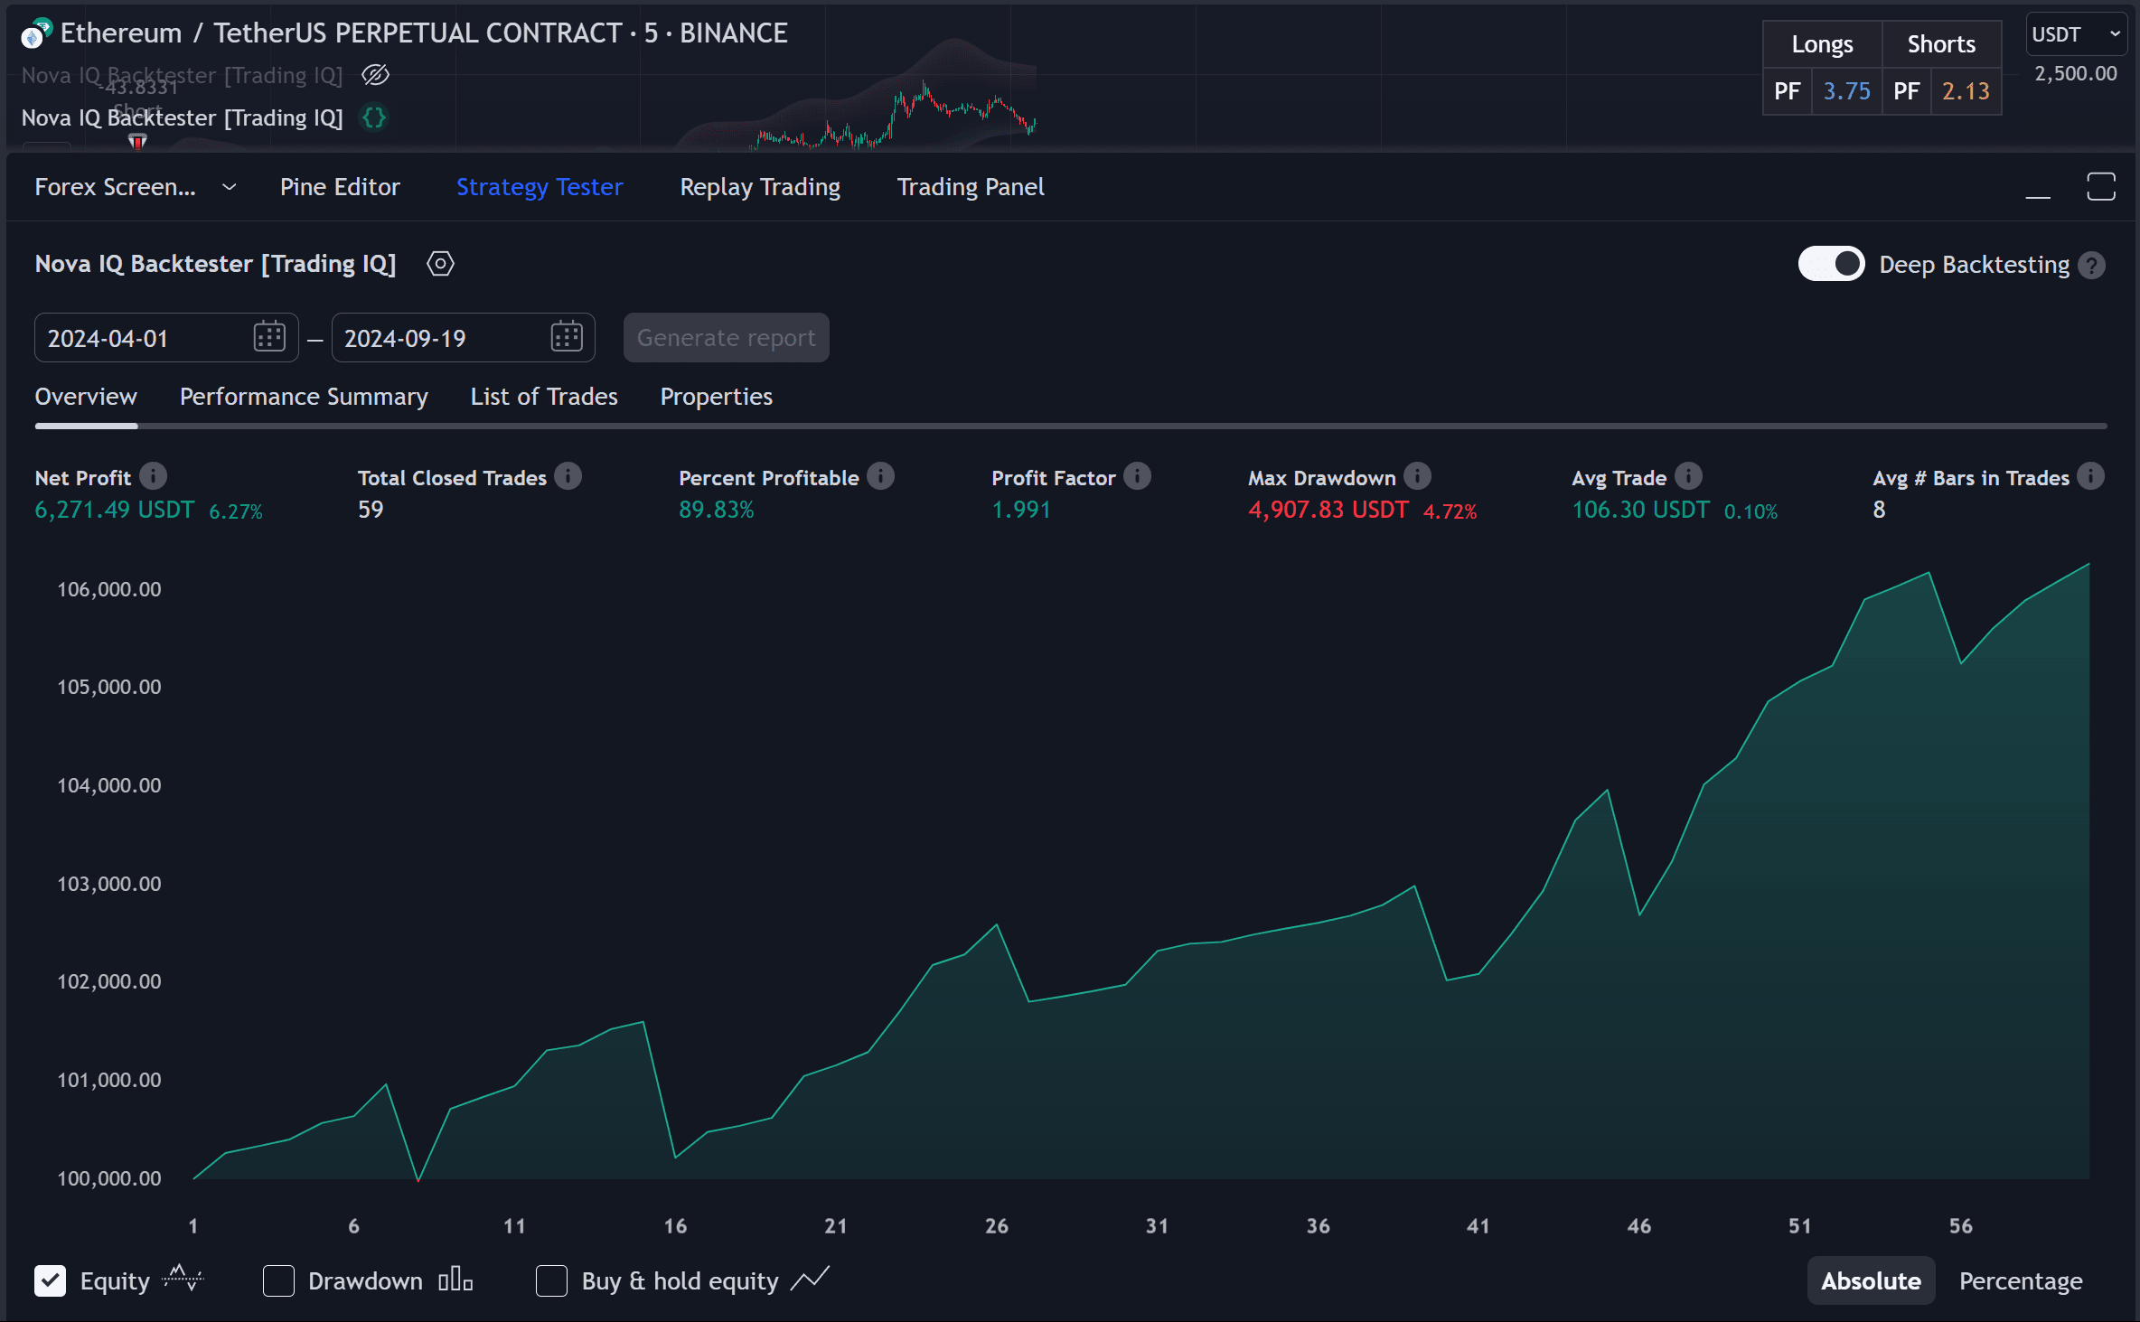This screenshot has width=2140, height=1322.
Task: Toggle hidden Nova IQ Backtester visibility eye
Action: click(x=375, y=75)
